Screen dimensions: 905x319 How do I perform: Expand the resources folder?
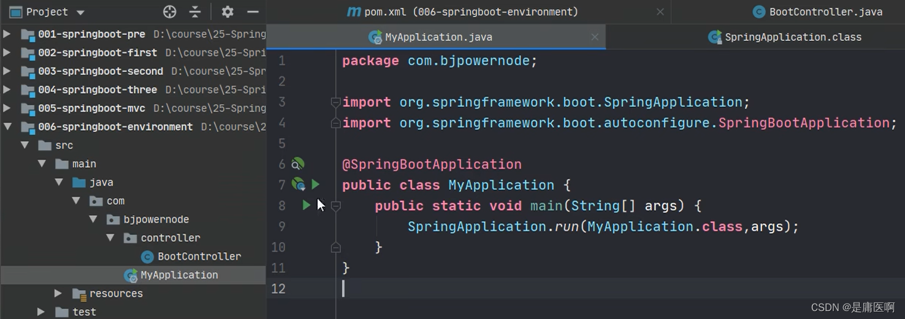(x=58, y=293)
